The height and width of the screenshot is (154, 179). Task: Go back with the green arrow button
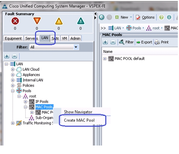102,17
